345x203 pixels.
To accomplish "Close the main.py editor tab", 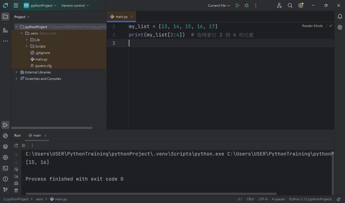I will (x=132, y=17).
